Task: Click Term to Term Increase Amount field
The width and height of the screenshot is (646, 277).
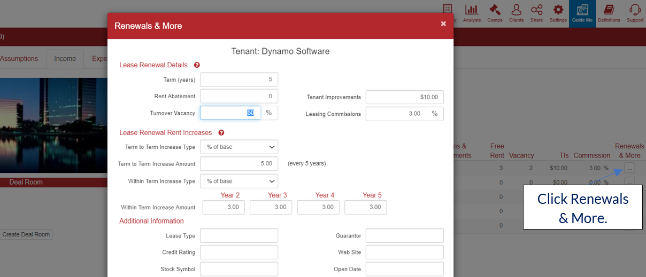Action: pyautogui.click(x=239, y=163)
